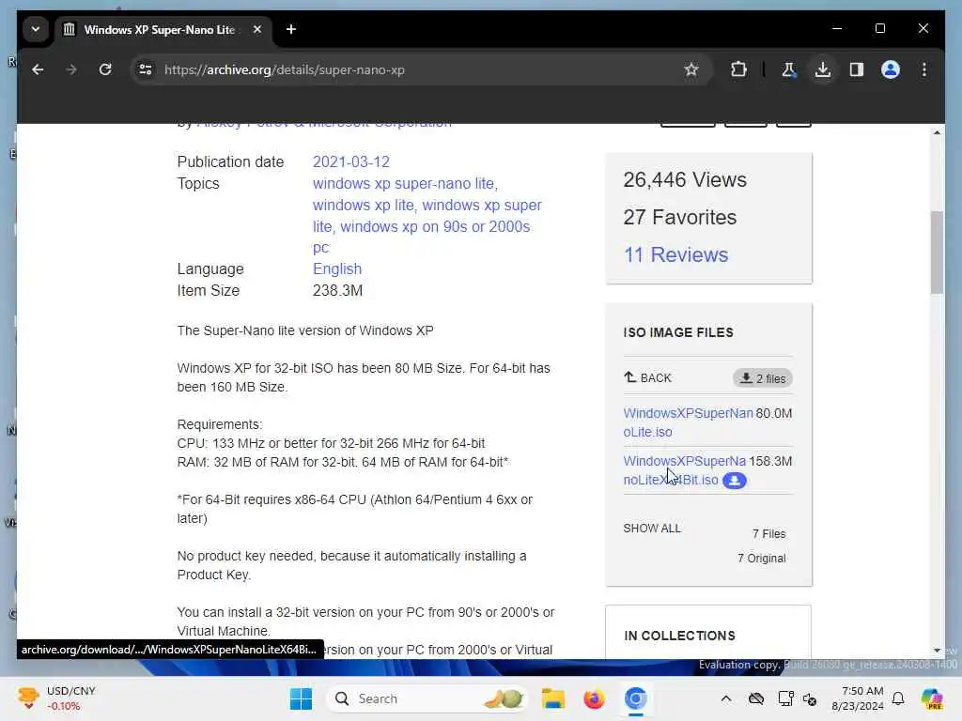Open the 2021-03-12 publication date link
Screen dimensions: 962x721
click(x=351, y=161)
